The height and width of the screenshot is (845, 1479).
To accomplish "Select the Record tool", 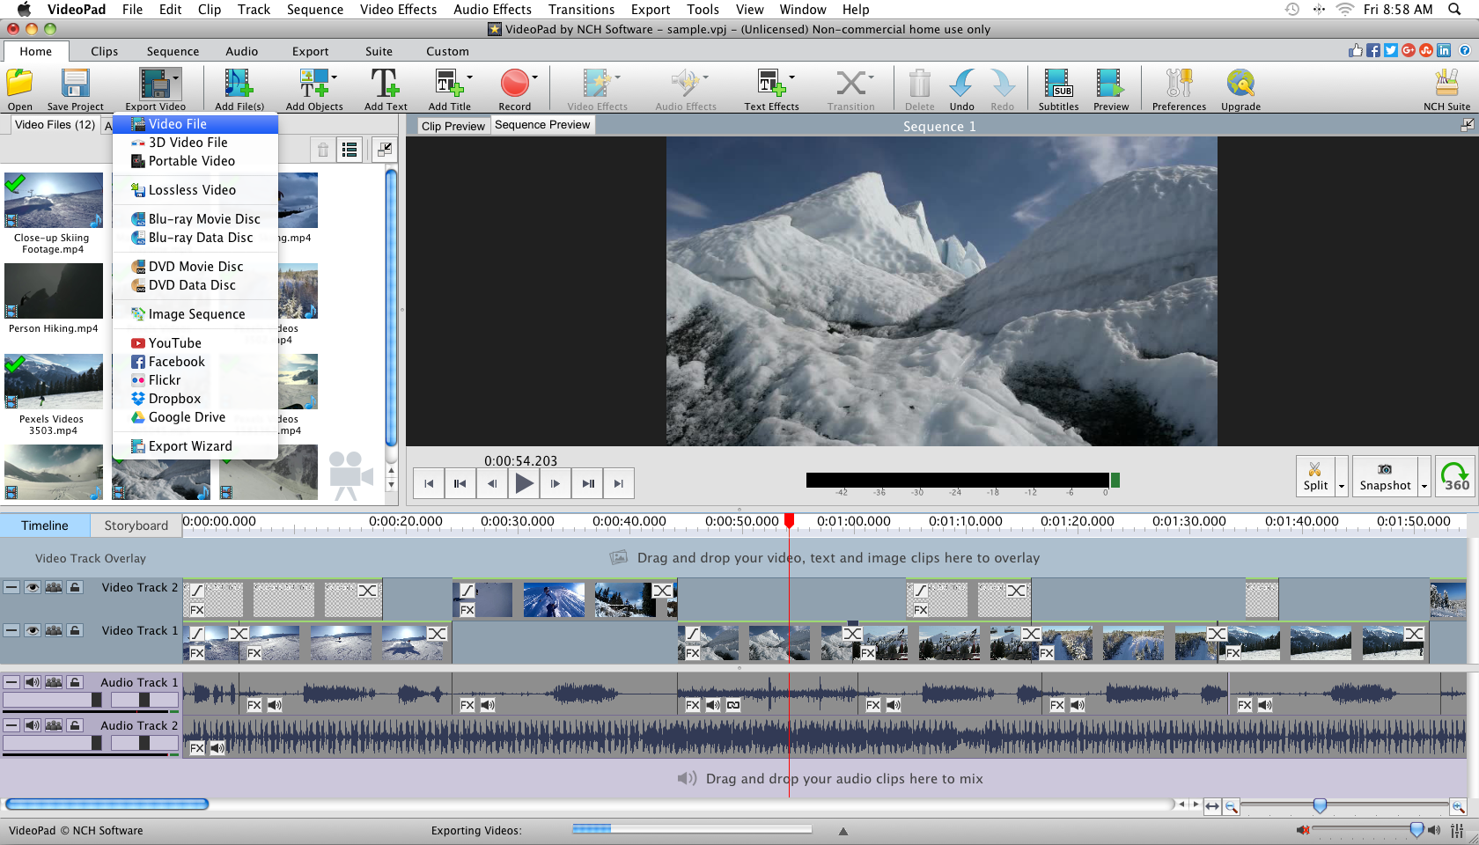I will (x=515, y=88).
